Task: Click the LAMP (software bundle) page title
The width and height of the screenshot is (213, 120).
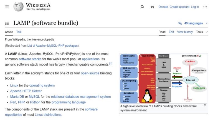Action: 46,23
